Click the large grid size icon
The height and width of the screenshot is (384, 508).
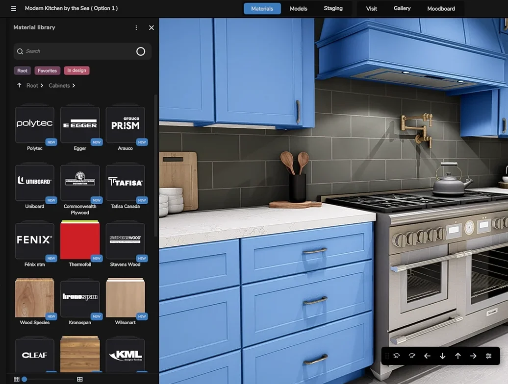pos(80,379)
